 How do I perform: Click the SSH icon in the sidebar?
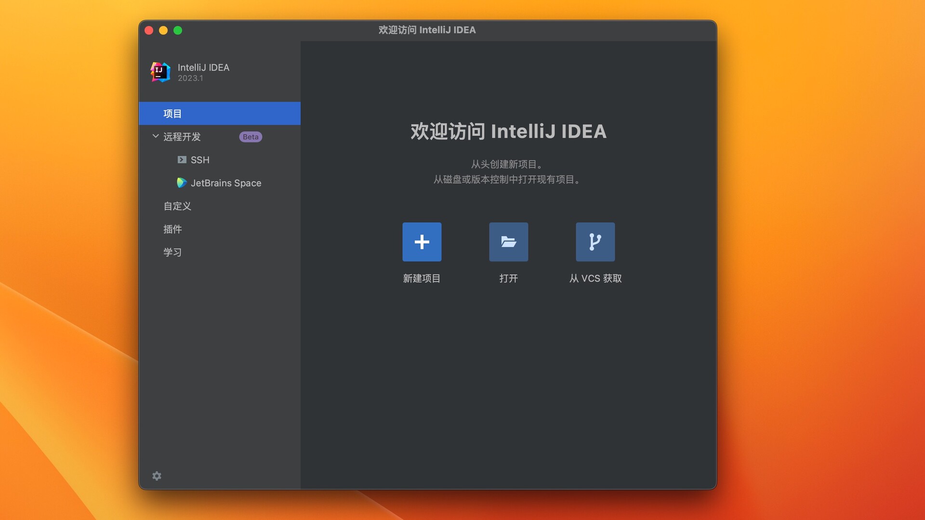coord(182,159)
